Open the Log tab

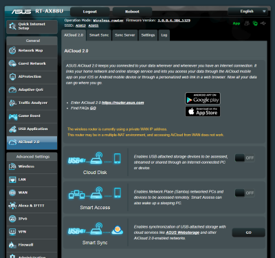coord(164,35)
